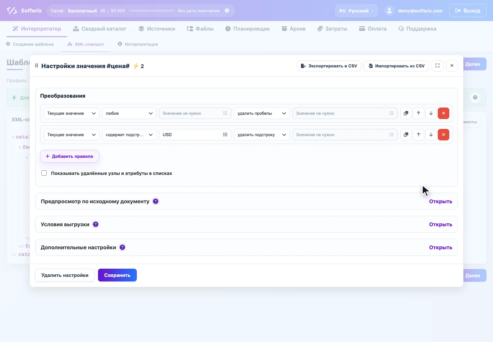Toggle fullscreen for the settings dialog
The width and height of the screenshot is (493, 342).
[437, 66]
